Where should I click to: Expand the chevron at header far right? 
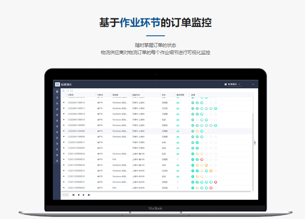click(253, 84)
